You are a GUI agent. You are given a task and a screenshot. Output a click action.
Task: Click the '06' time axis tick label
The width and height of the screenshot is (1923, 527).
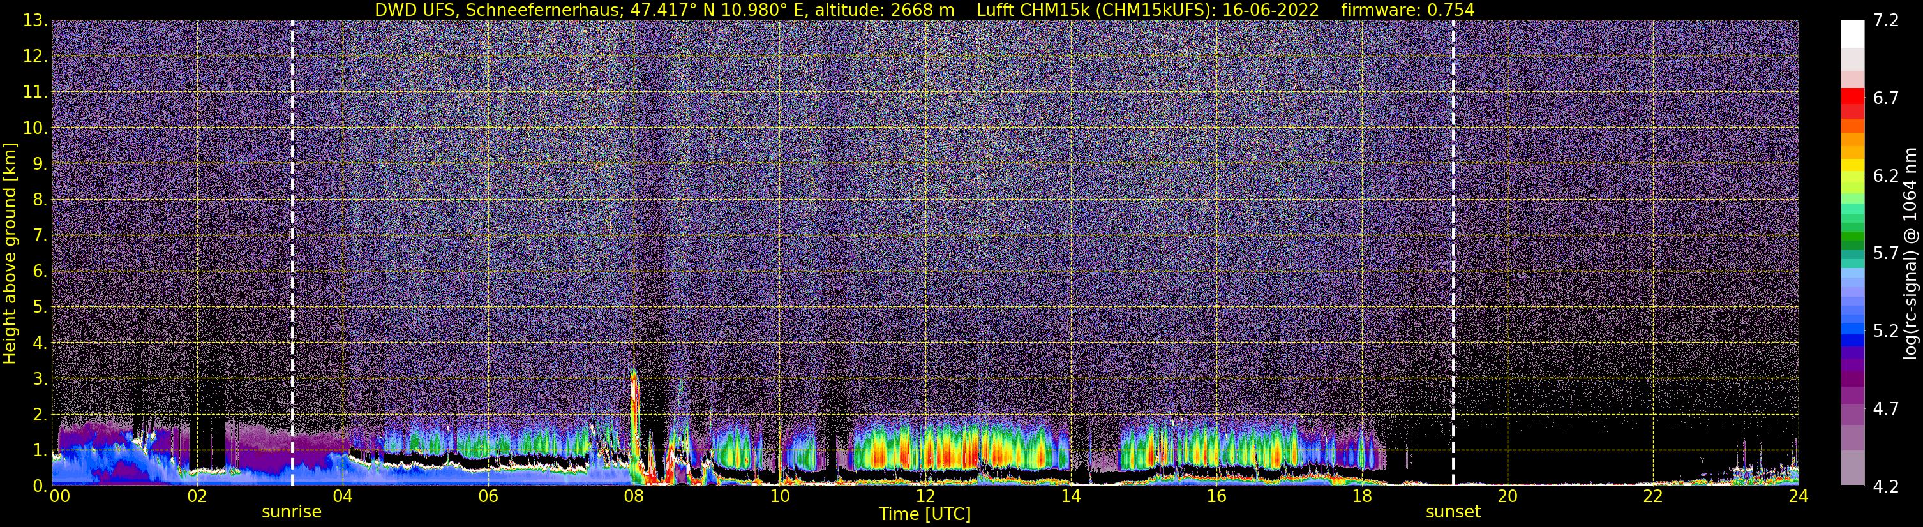pos(488,496)
